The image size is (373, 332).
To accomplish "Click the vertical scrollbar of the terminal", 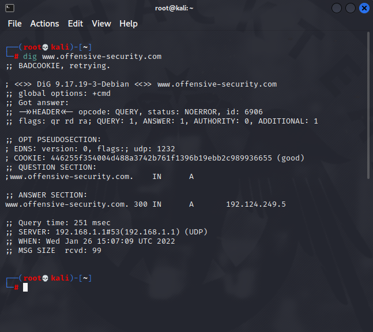I will click(368, 106).
